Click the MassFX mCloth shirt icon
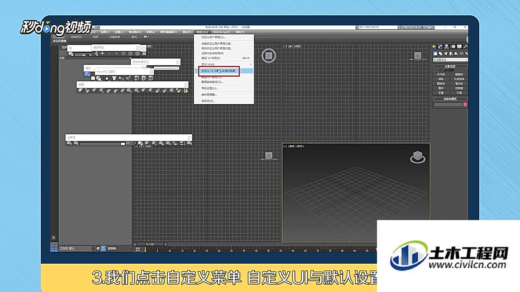The image size is (520, 292). click(114, 78)
